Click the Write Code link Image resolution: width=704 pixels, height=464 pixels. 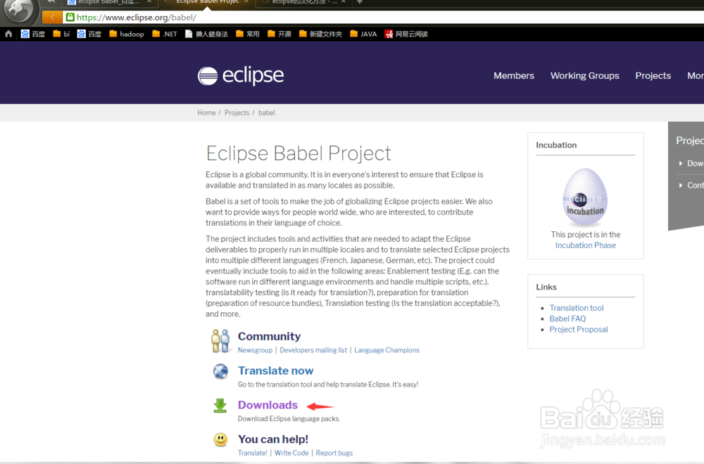click(x=291, y=453)
